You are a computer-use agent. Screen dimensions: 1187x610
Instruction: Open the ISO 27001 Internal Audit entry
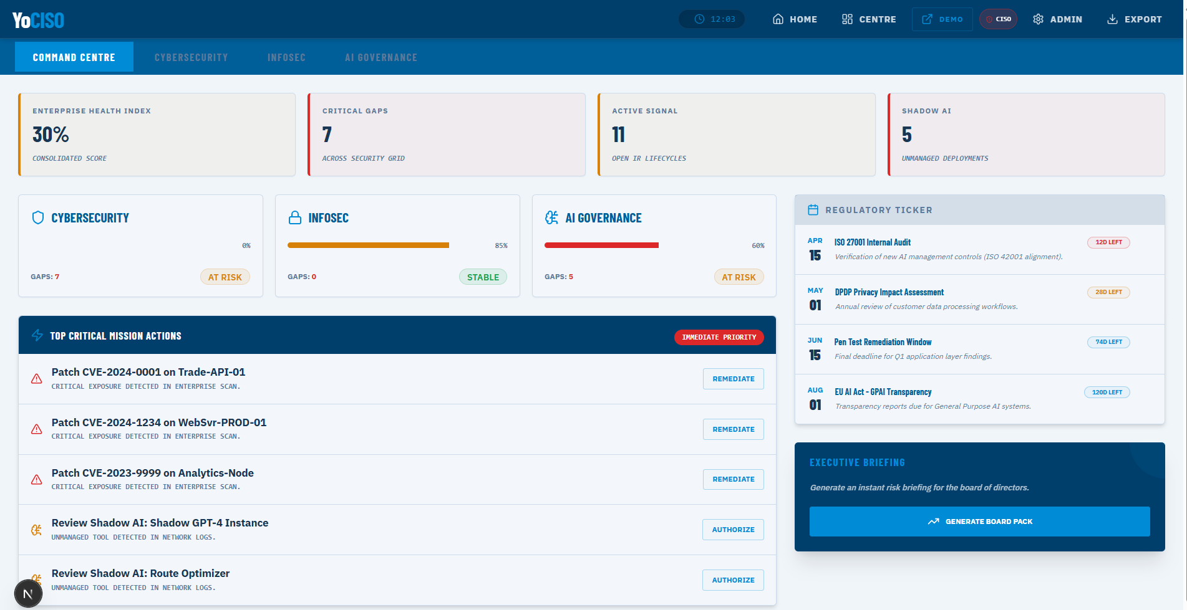click(x=979, y=249)
